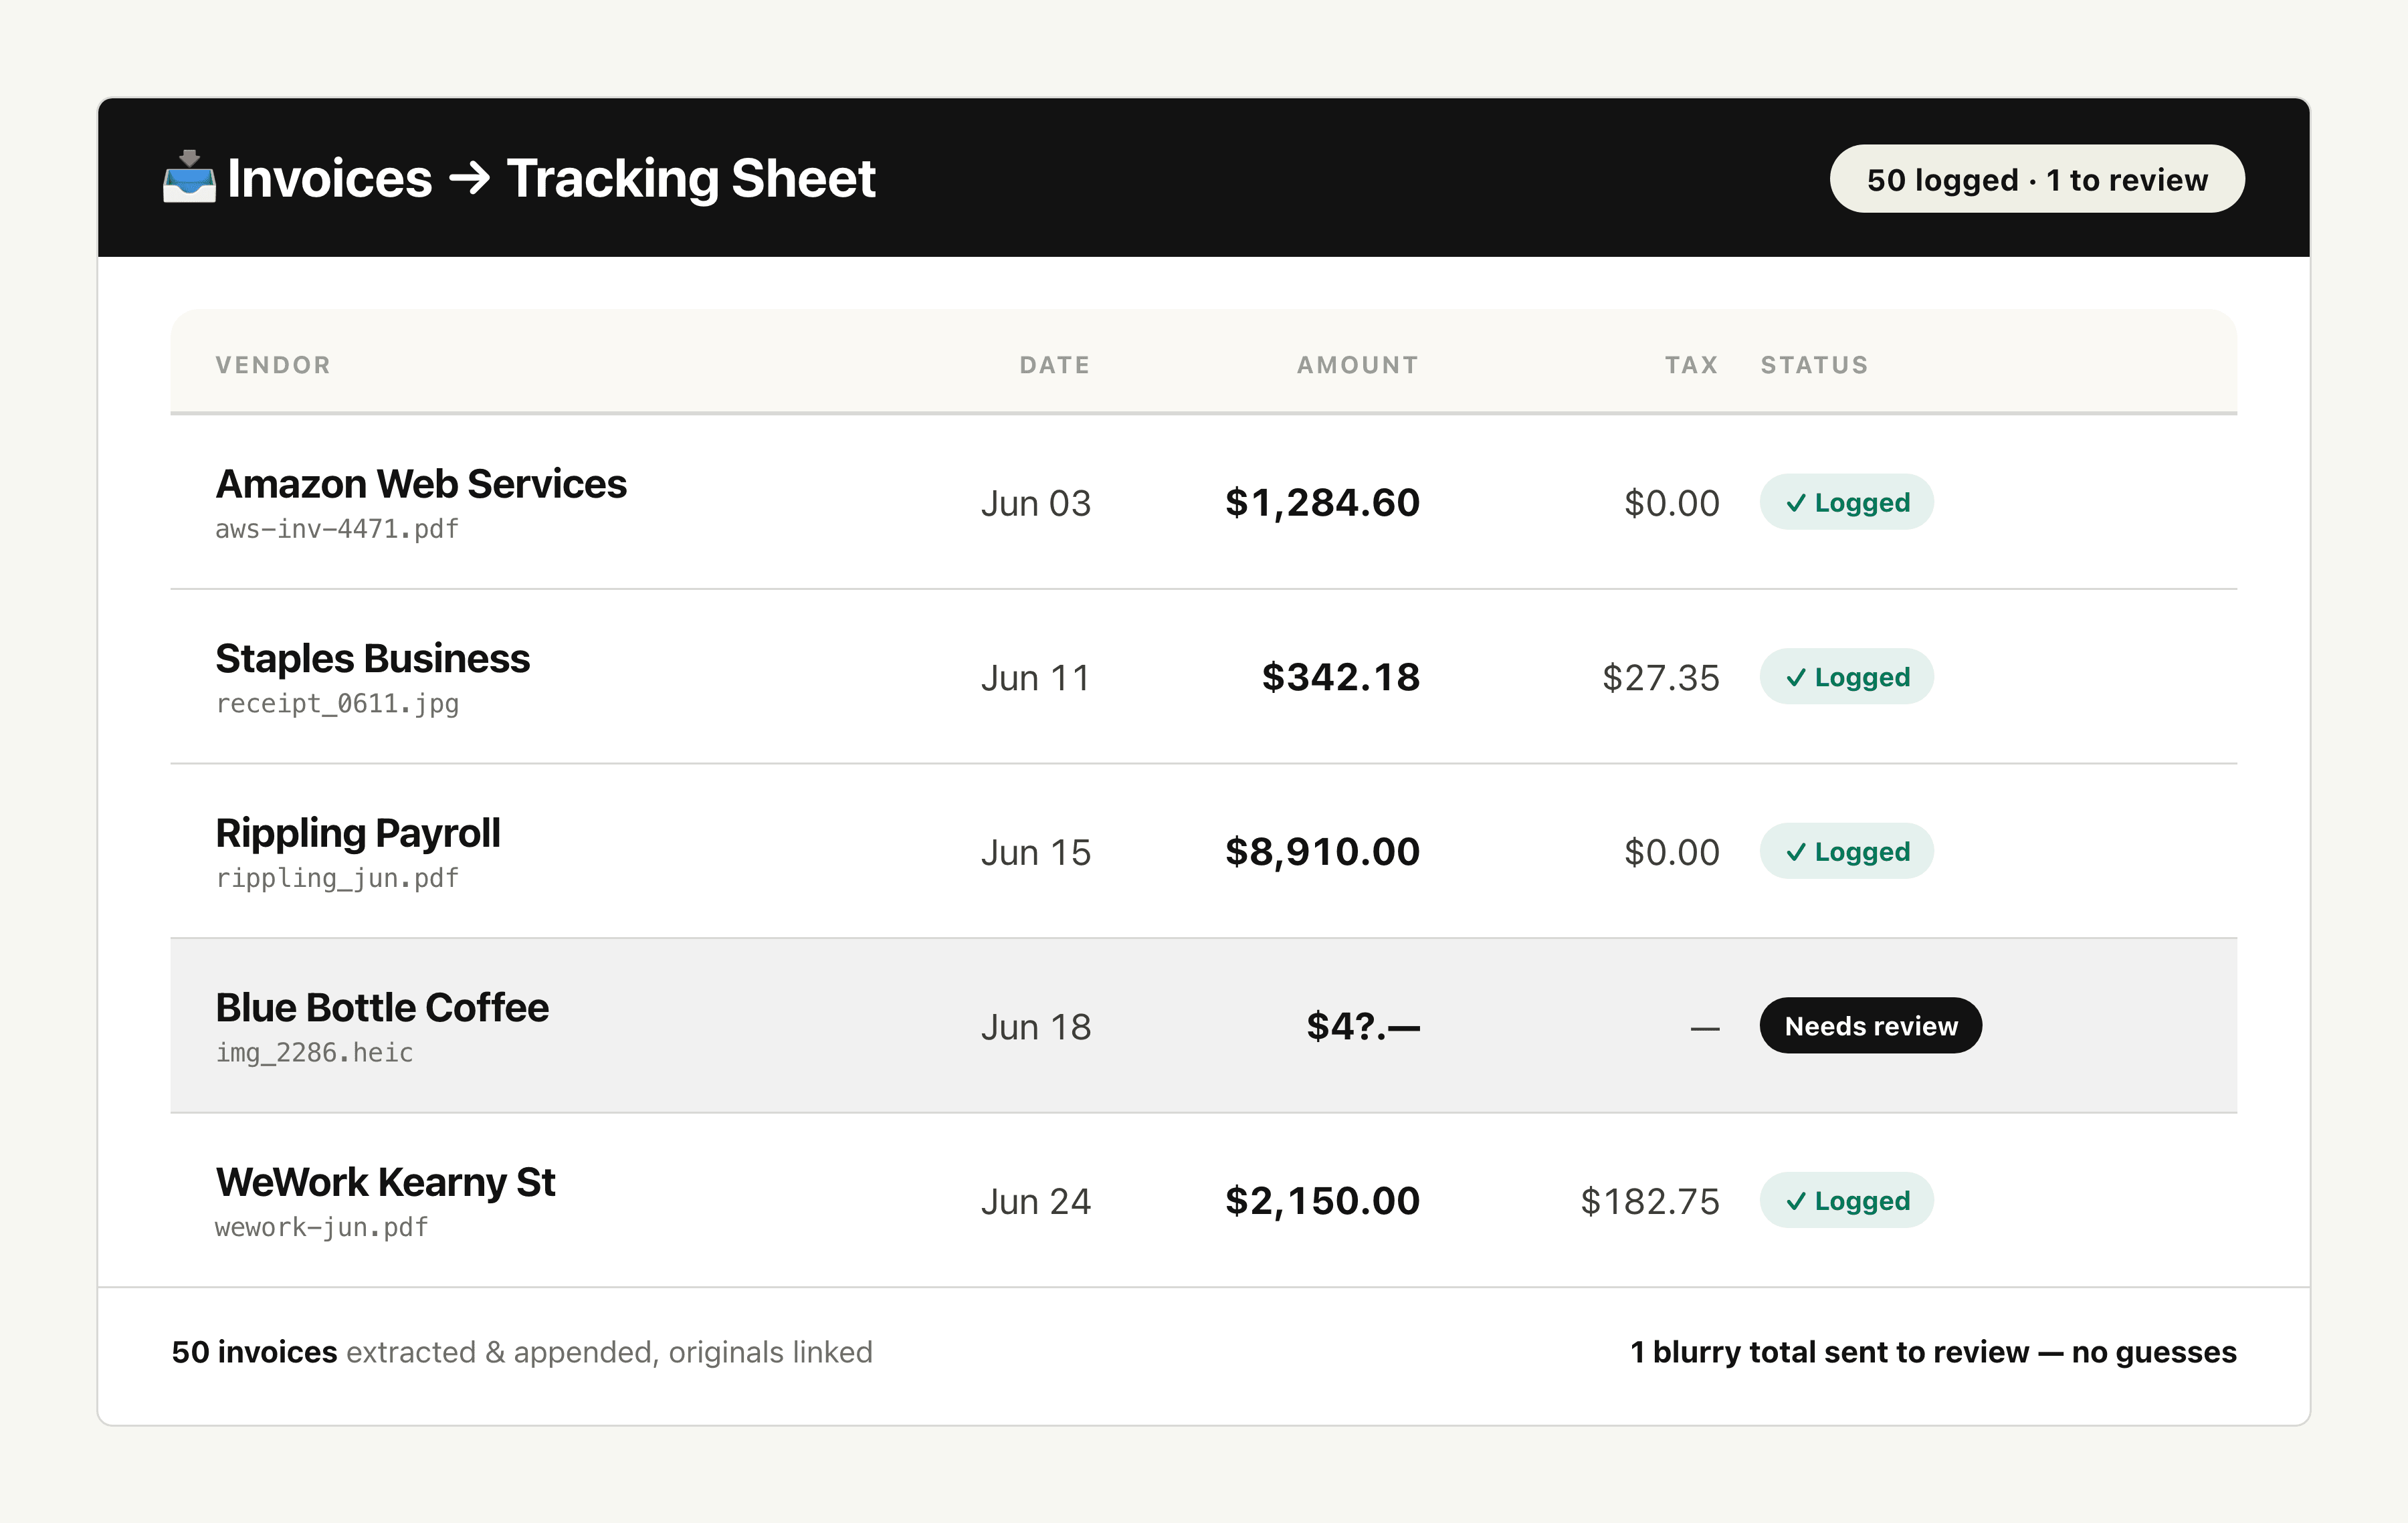
Task: Click the $27.35 tax value
Action: [1661, 678]
